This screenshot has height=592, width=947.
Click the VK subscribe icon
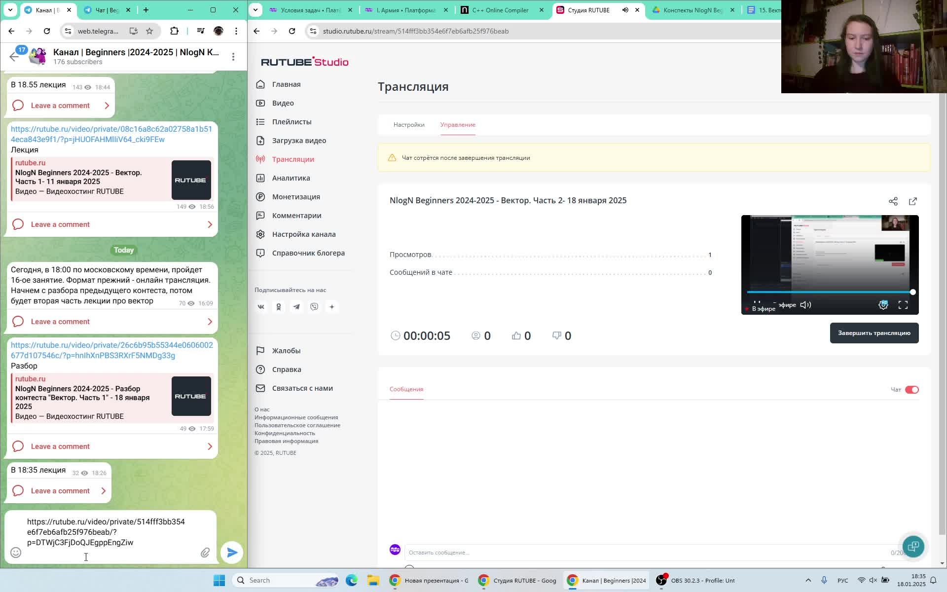pos(261,306)
